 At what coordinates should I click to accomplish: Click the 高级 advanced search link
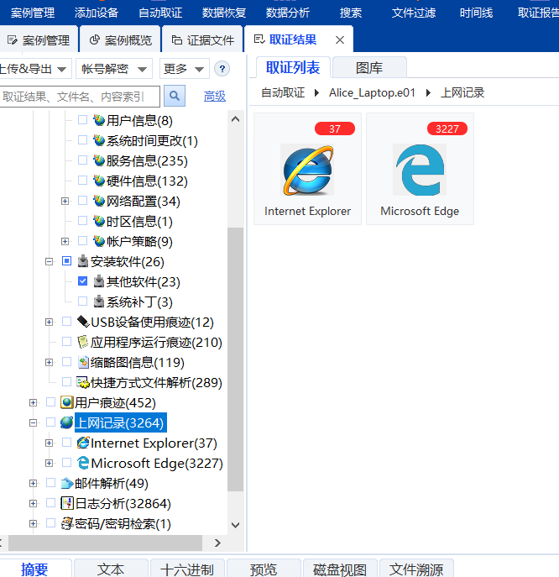point(215,96)
